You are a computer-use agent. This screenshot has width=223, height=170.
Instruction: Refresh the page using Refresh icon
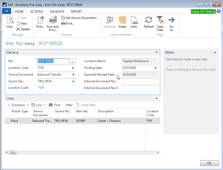click(149, 22)
